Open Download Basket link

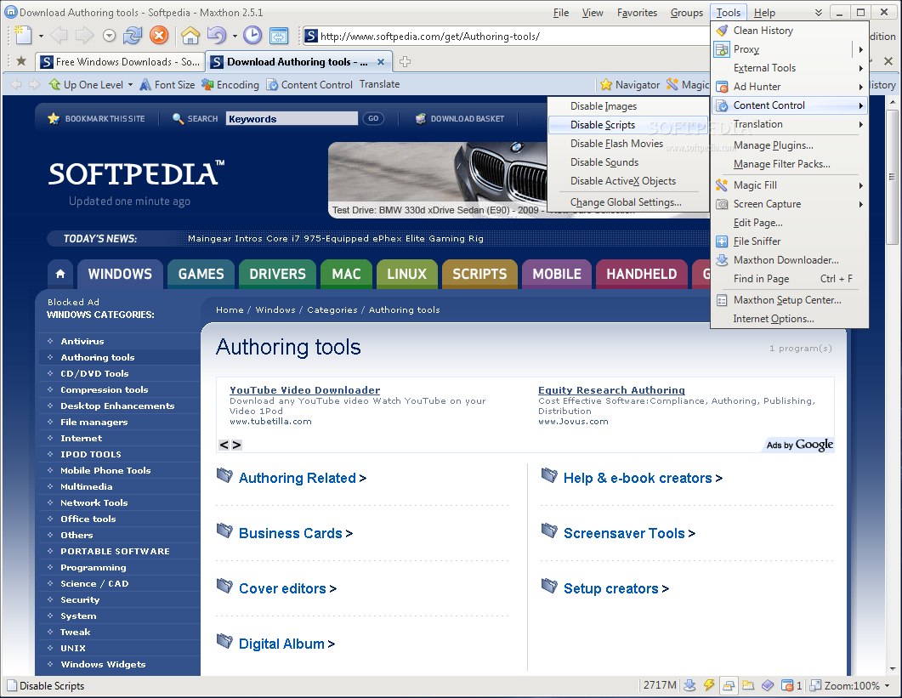(460, 118)
